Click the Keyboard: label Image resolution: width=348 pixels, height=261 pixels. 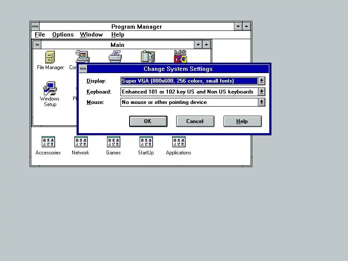coord(99,92)
